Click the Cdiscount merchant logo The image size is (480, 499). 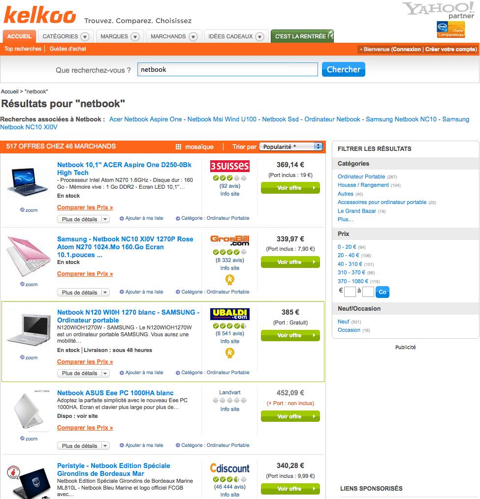pos(230,468)
